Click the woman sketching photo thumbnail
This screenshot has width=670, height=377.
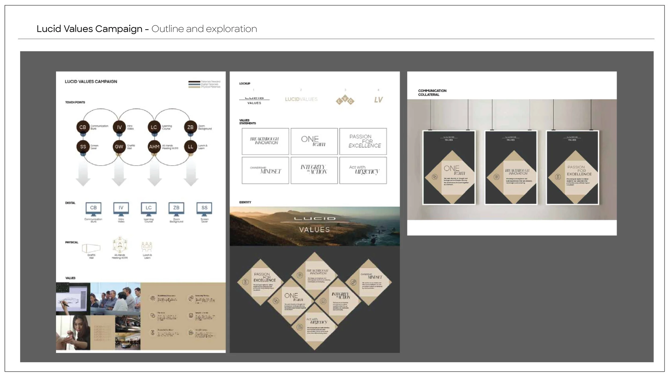coord(73,332)
